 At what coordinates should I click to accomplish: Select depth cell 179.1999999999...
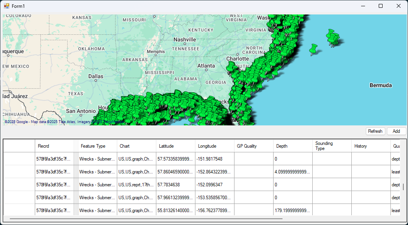coord(293,210)
